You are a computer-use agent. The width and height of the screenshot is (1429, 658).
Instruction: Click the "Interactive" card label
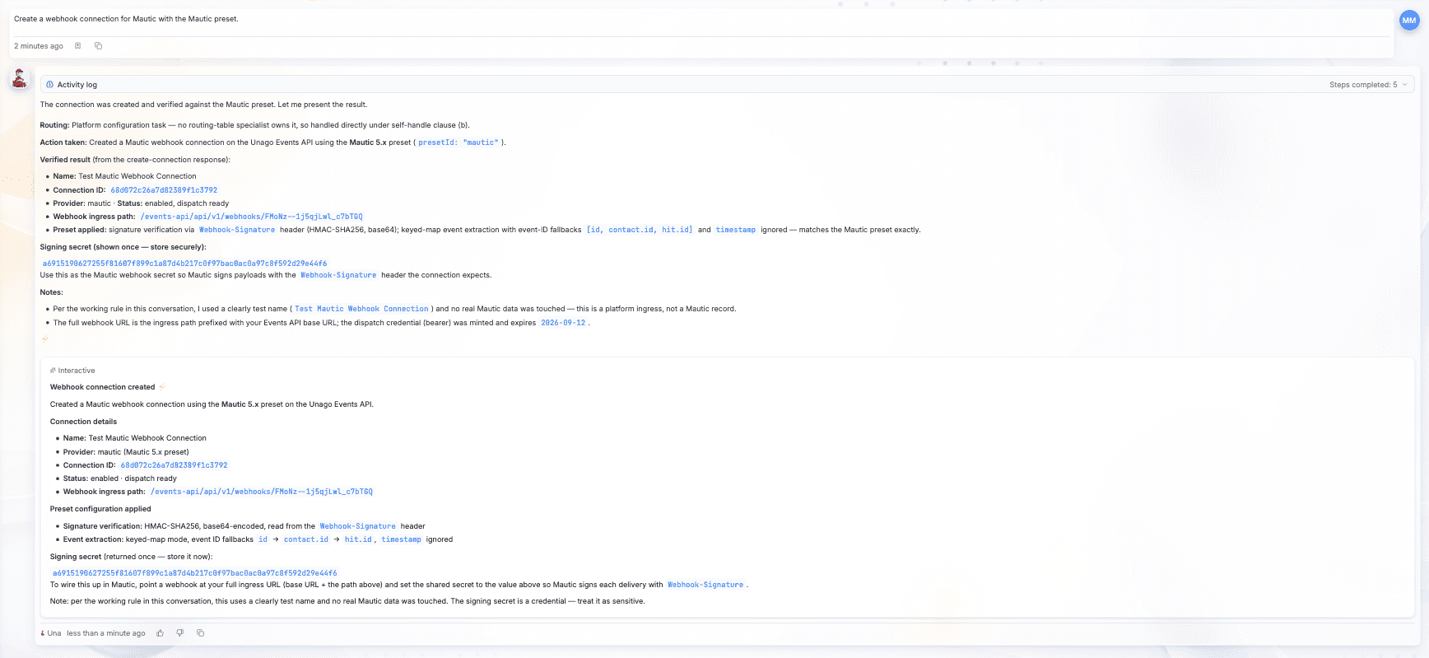77,371
